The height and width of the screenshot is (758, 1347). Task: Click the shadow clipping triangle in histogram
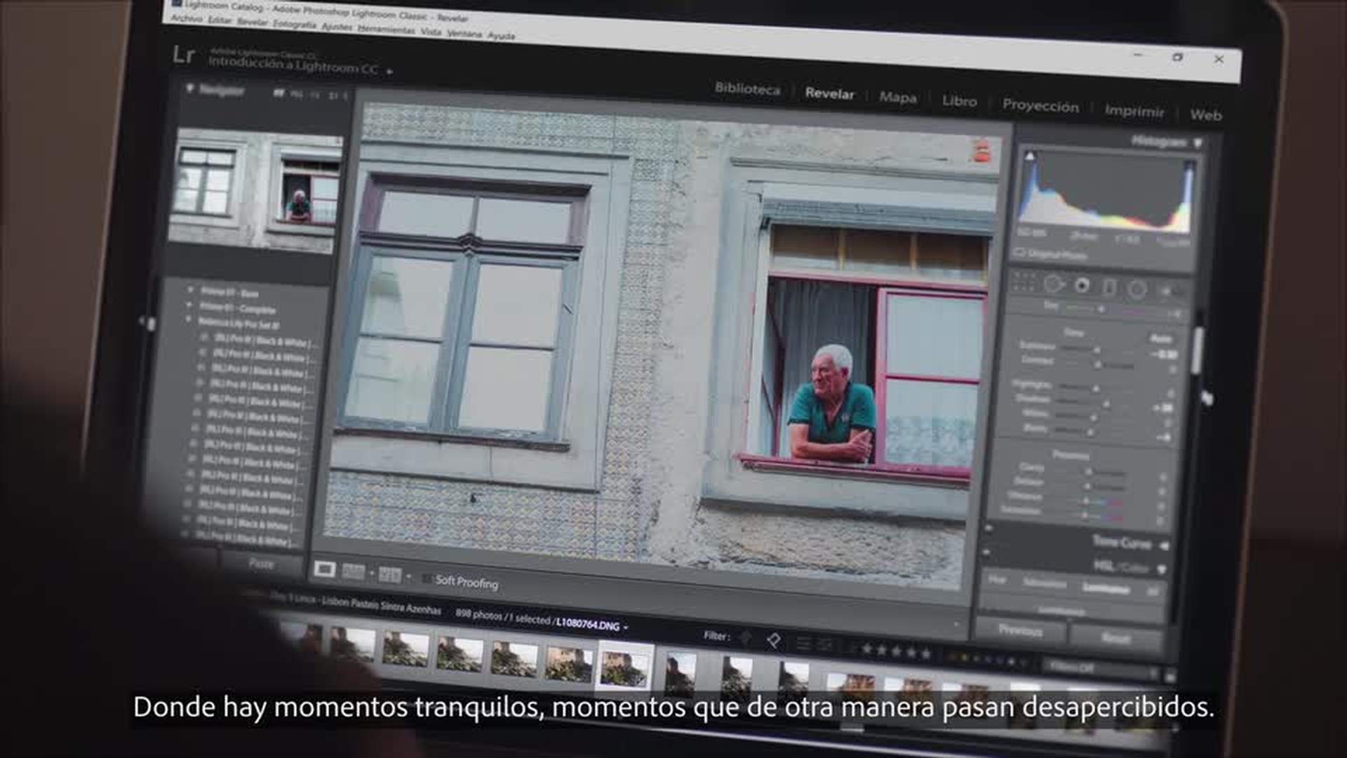tap(1029, 156)
